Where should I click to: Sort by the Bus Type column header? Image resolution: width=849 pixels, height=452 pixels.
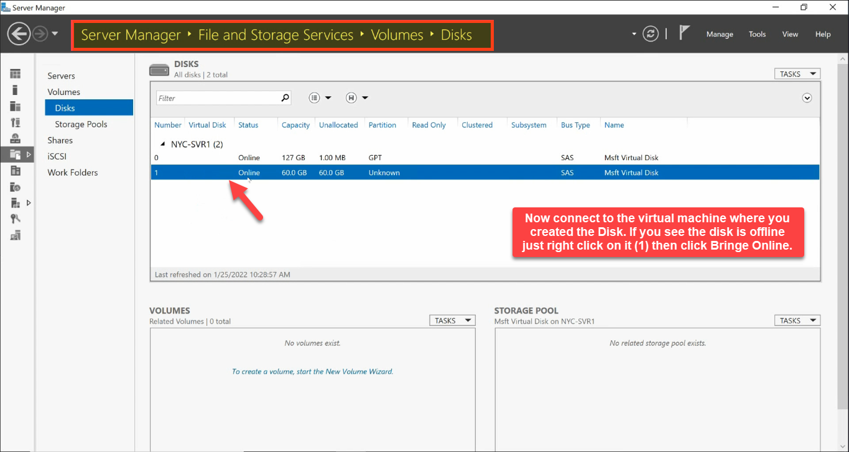[x=575, y=125]
